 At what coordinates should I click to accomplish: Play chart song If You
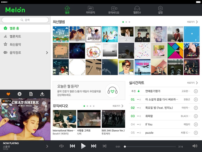196,124
